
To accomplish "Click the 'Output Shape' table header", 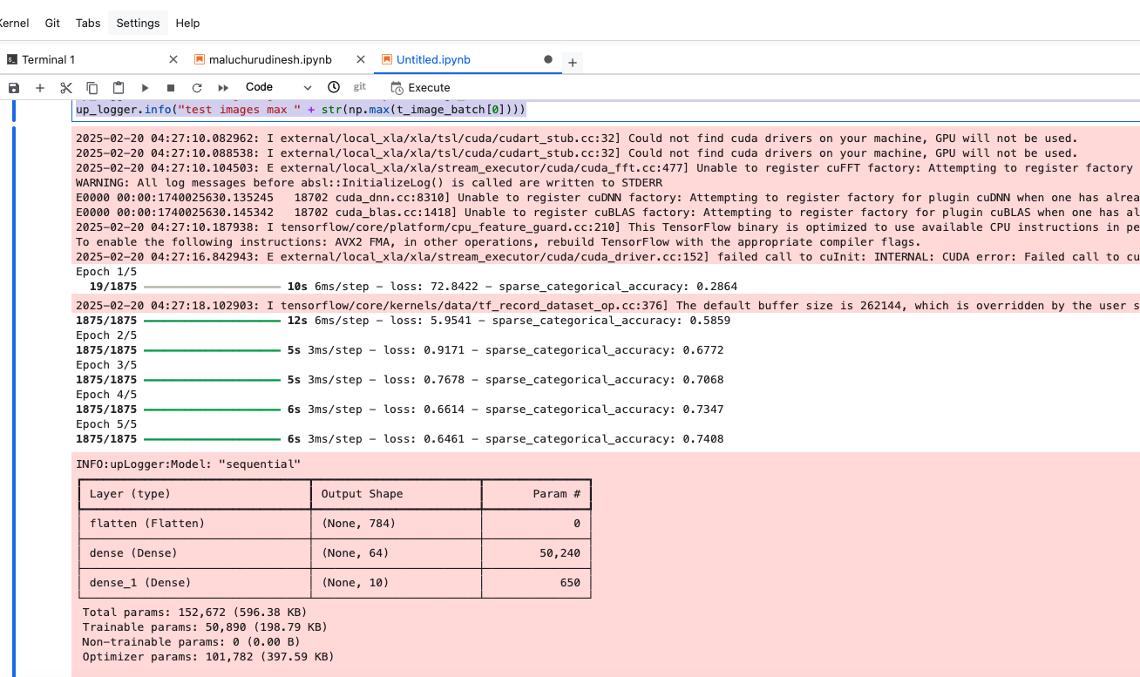I will [362, 493].
